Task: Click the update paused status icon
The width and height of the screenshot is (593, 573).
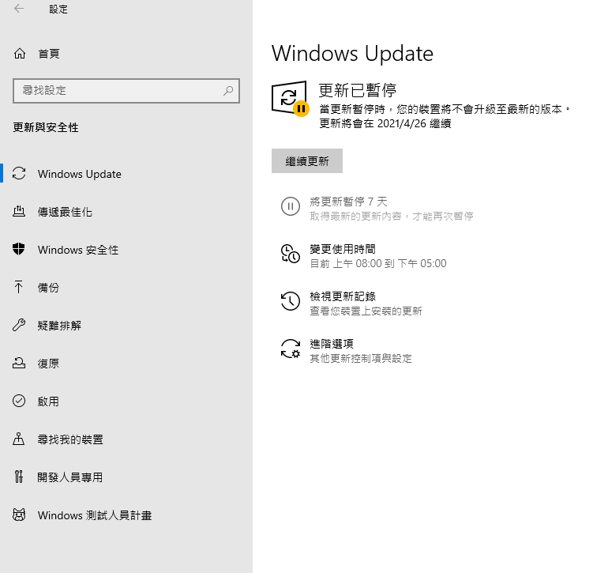Action: [x=290, y=99]
